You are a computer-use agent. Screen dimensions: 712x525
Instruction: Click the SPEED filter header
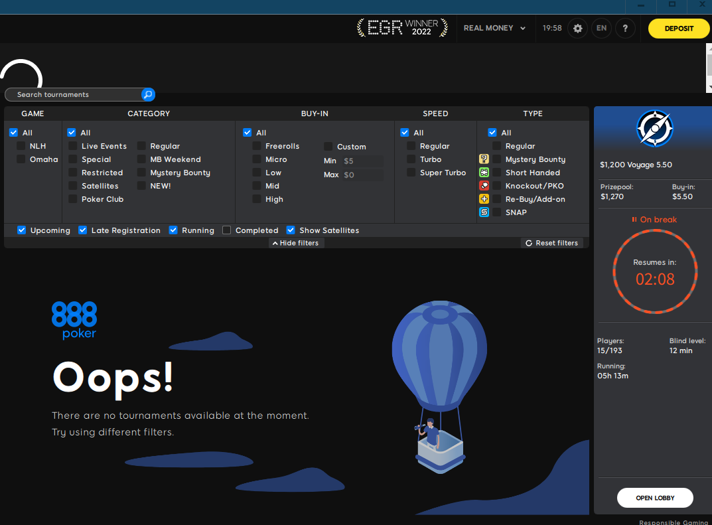pyautogui.click(x=435, y=113)
